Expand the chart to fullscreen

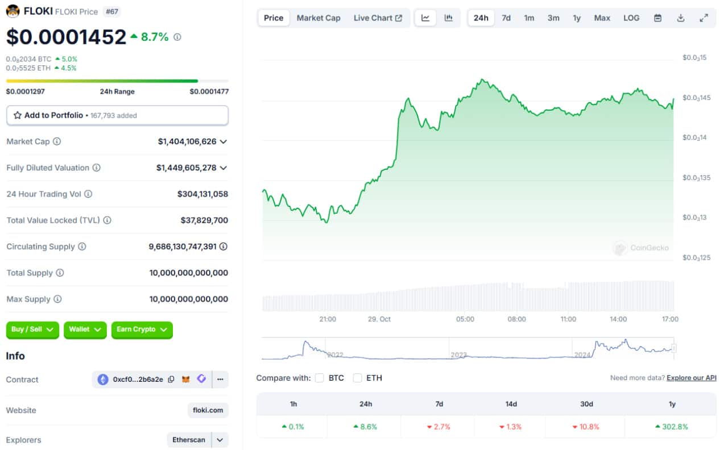[x=704, y=18]
